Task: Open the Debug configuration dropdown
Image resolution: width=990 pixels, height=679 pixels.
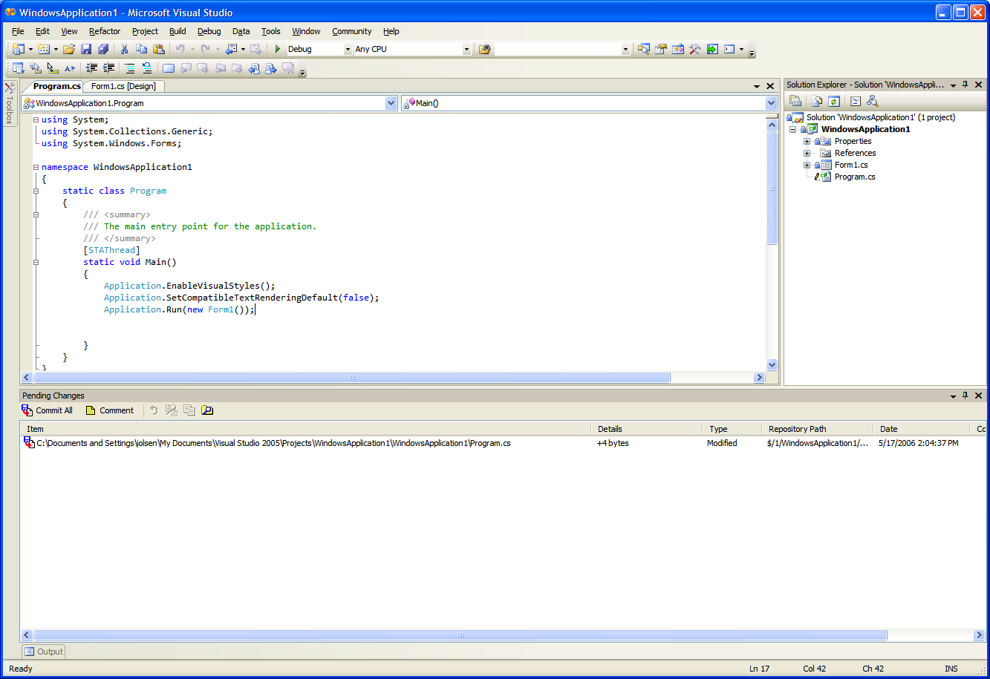Action: 348,49
